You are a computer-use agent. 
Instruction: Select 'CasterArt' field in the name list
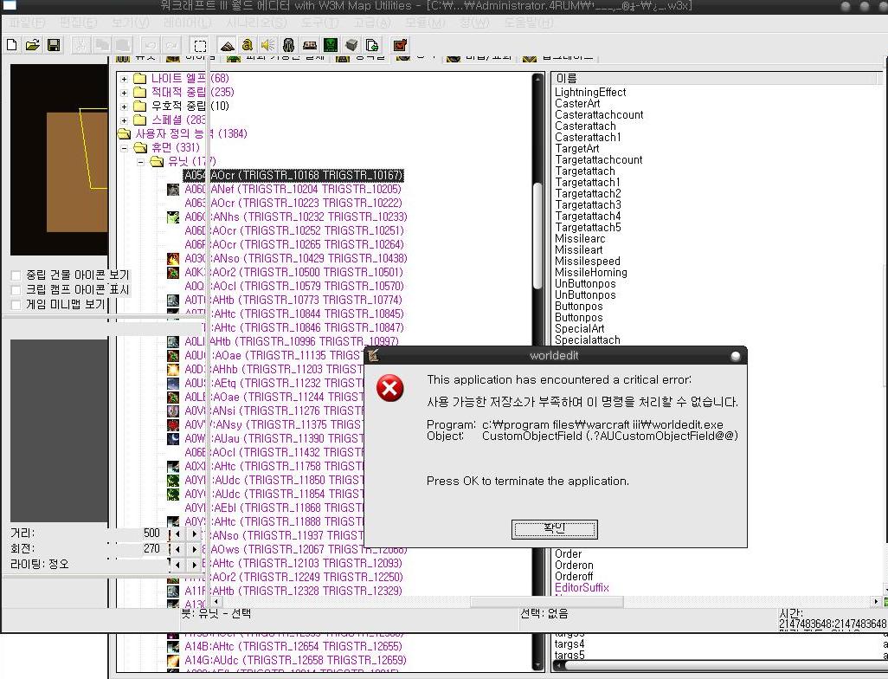tap(577, 104)
